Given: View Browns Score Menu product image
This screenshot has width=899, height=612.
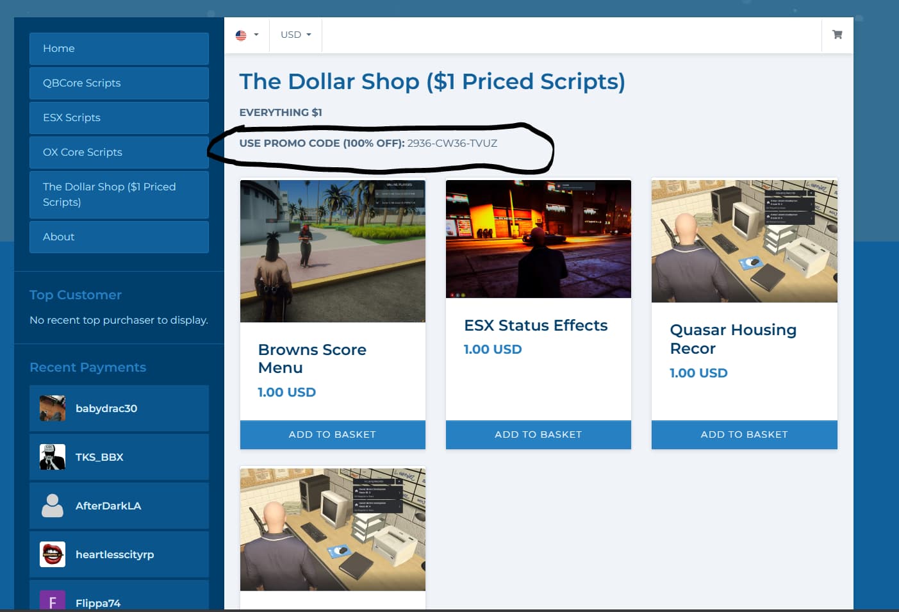Looking at the screenshot, I should pos(333,251).
